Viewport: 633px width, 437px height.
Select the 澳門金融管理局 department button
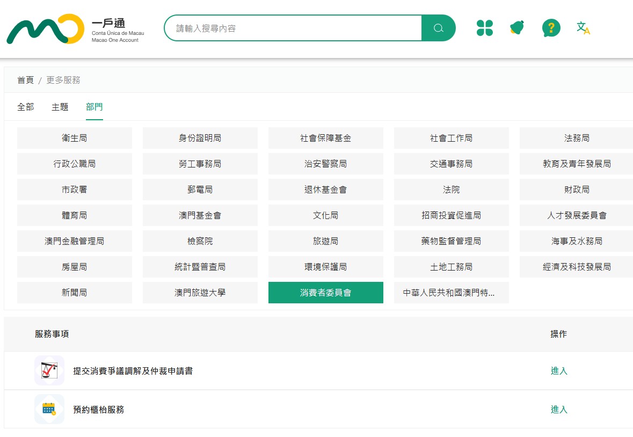point(74,241)
